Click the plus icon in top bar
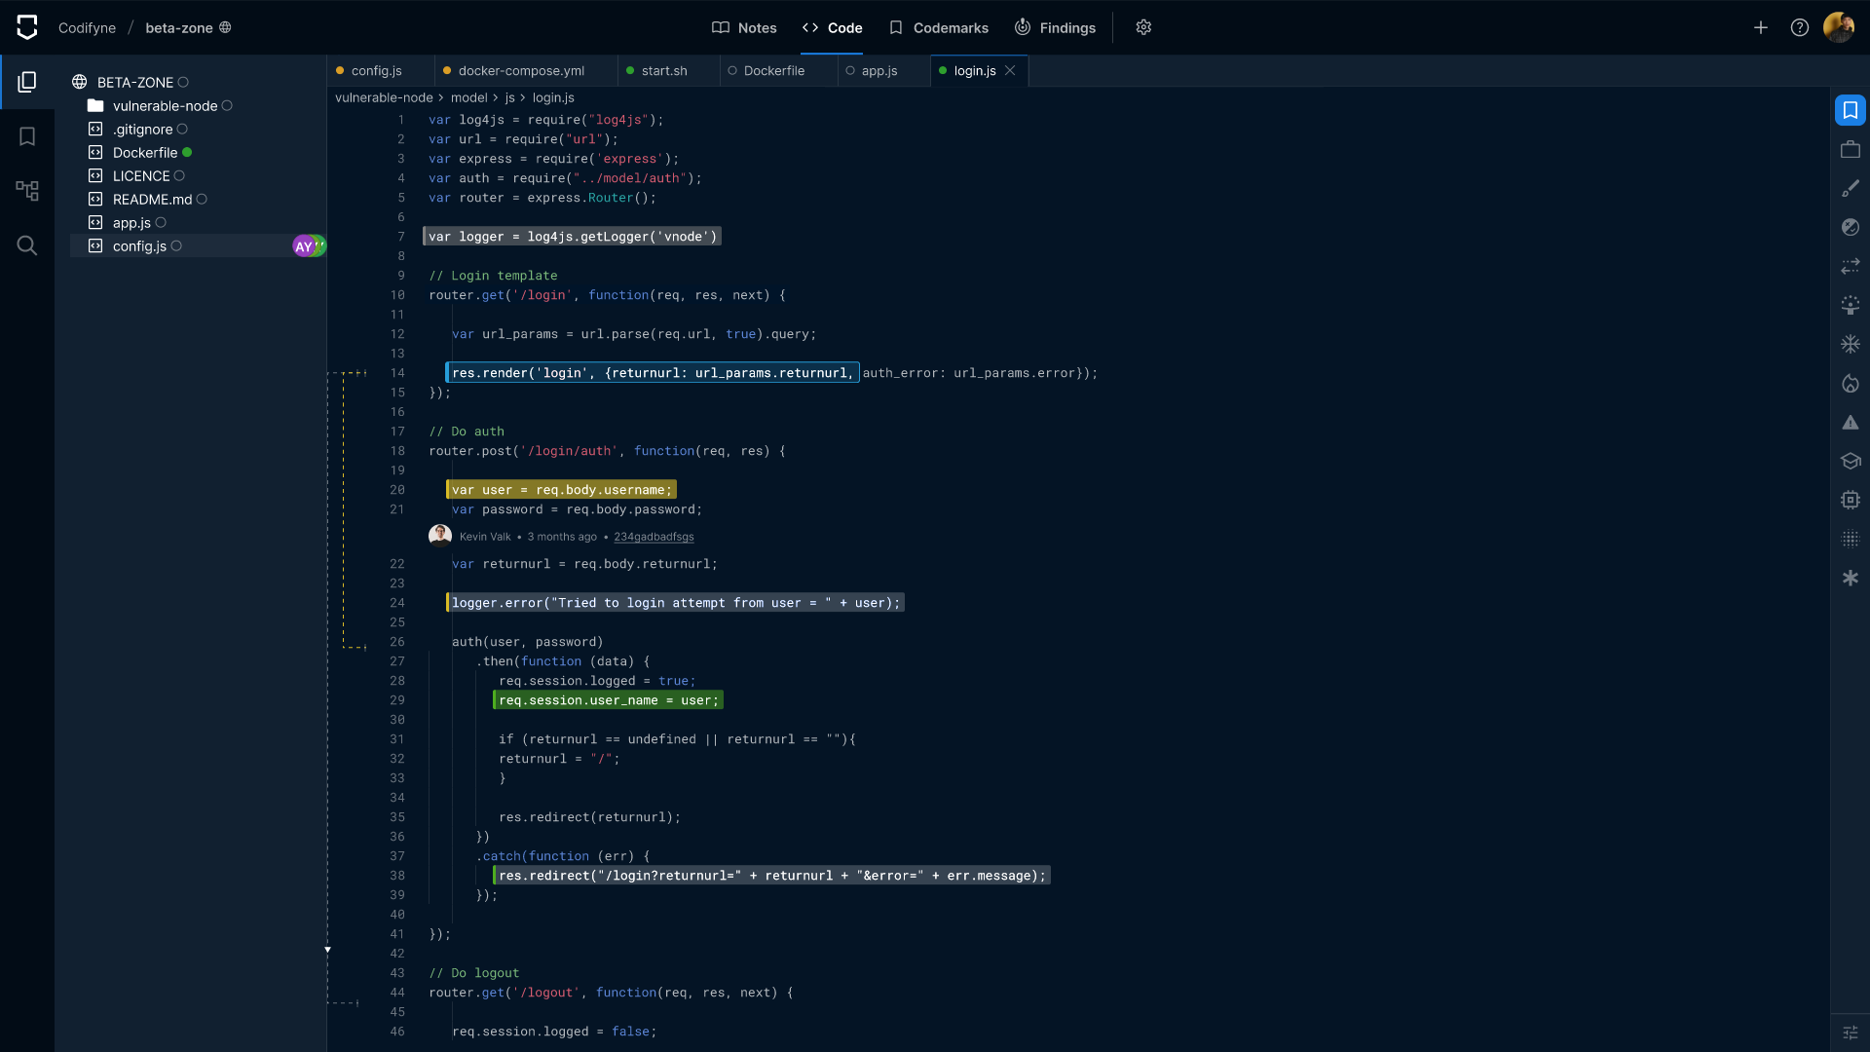 pyautogui.click(x=1761, y=27)
